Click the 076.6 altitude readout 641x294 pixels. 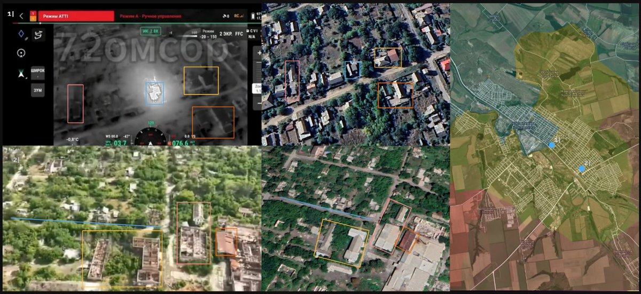tap(180, 143)
